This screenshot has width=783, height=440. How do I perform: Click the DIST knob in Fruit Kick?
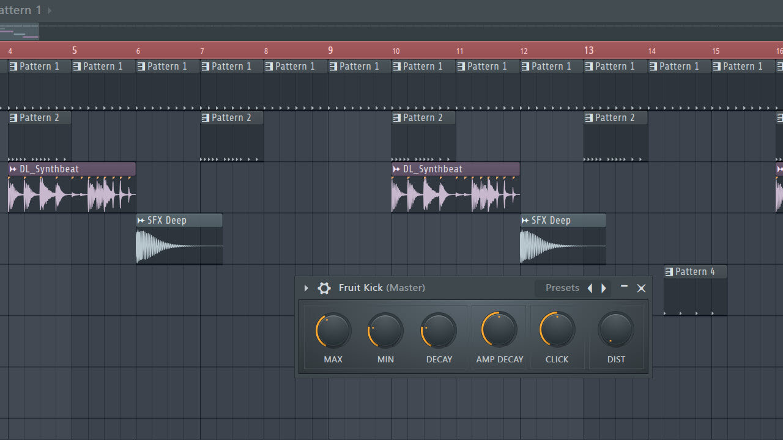coord(616,331)
